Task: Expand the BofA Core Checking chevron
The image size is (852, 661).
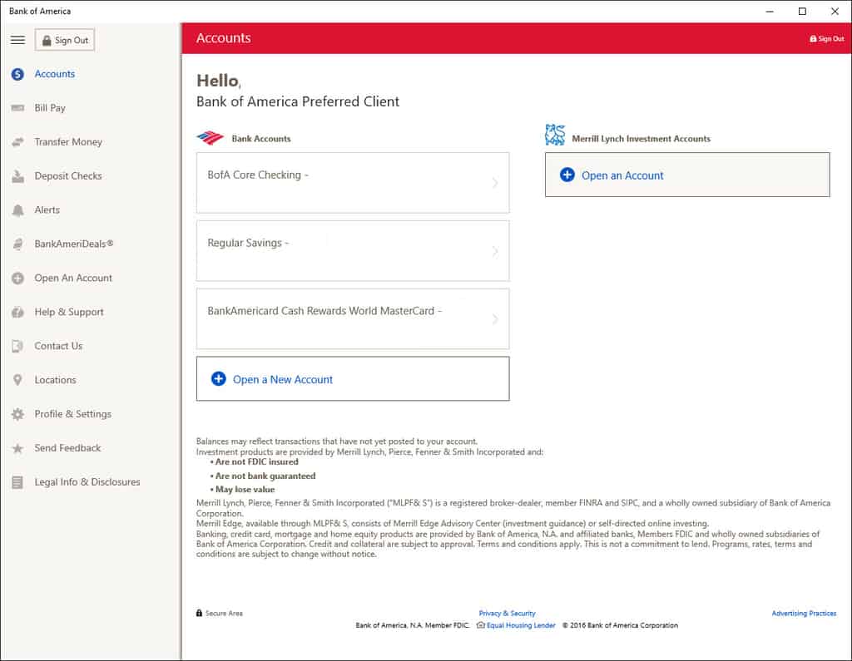Action: point(495,183)
